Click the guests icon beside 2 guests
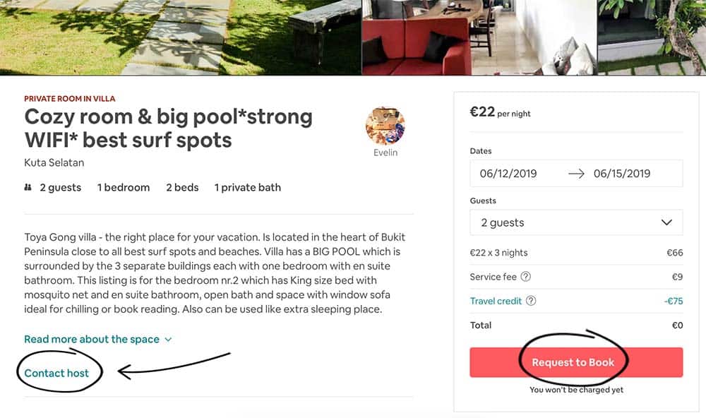Screen dimensions: 706x418 click(28, 187)
